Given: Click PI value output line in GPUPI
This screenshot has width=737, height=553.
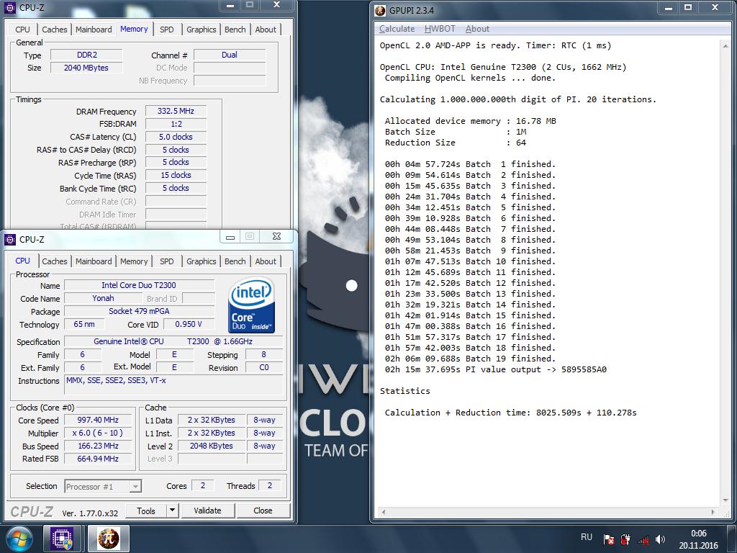Looking at the screenshot, I should [x=495, y=369].
